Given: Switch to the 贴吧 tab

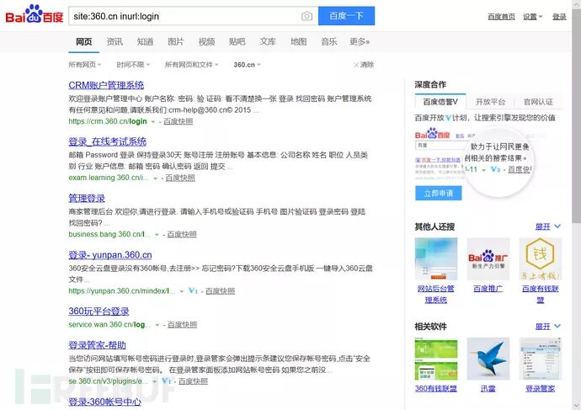Looking at the screenshot, I should 237,42.
